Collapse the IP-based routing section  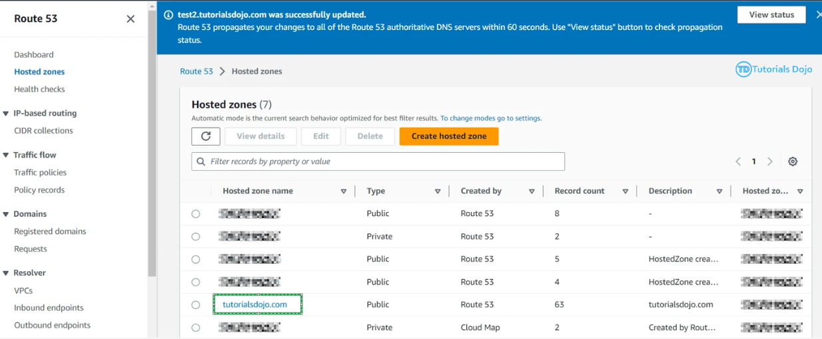[x=6, y=114]
